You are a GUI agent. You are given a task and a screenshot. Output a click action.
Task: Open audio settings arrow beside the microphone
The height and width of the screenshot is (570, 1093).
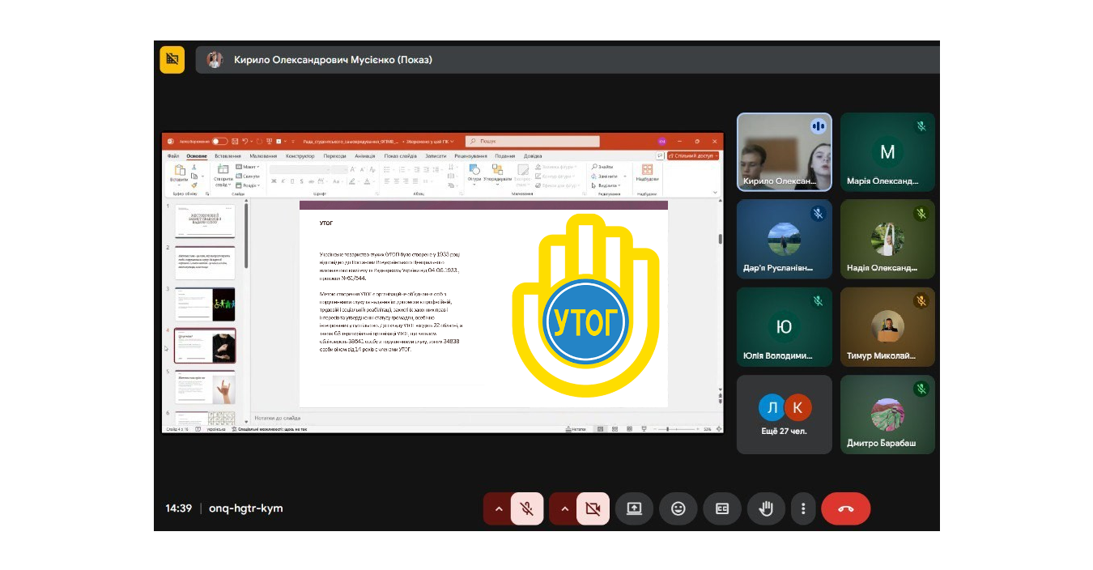(499, 508)
